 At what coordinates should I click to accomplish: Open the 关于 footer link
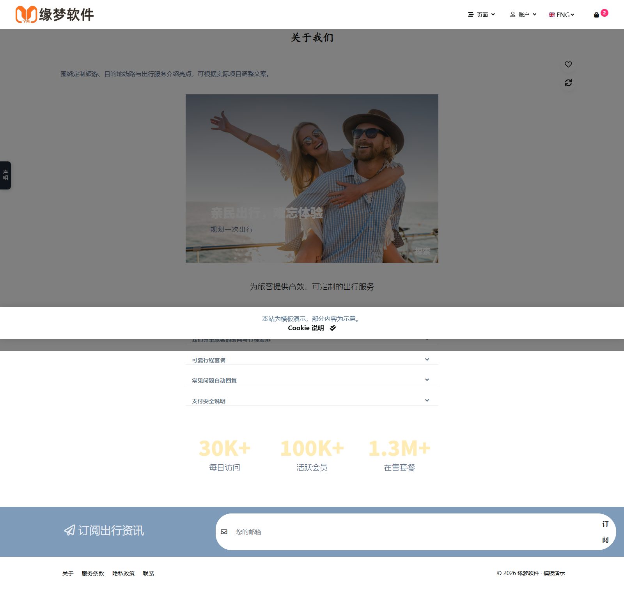(68, 573)
